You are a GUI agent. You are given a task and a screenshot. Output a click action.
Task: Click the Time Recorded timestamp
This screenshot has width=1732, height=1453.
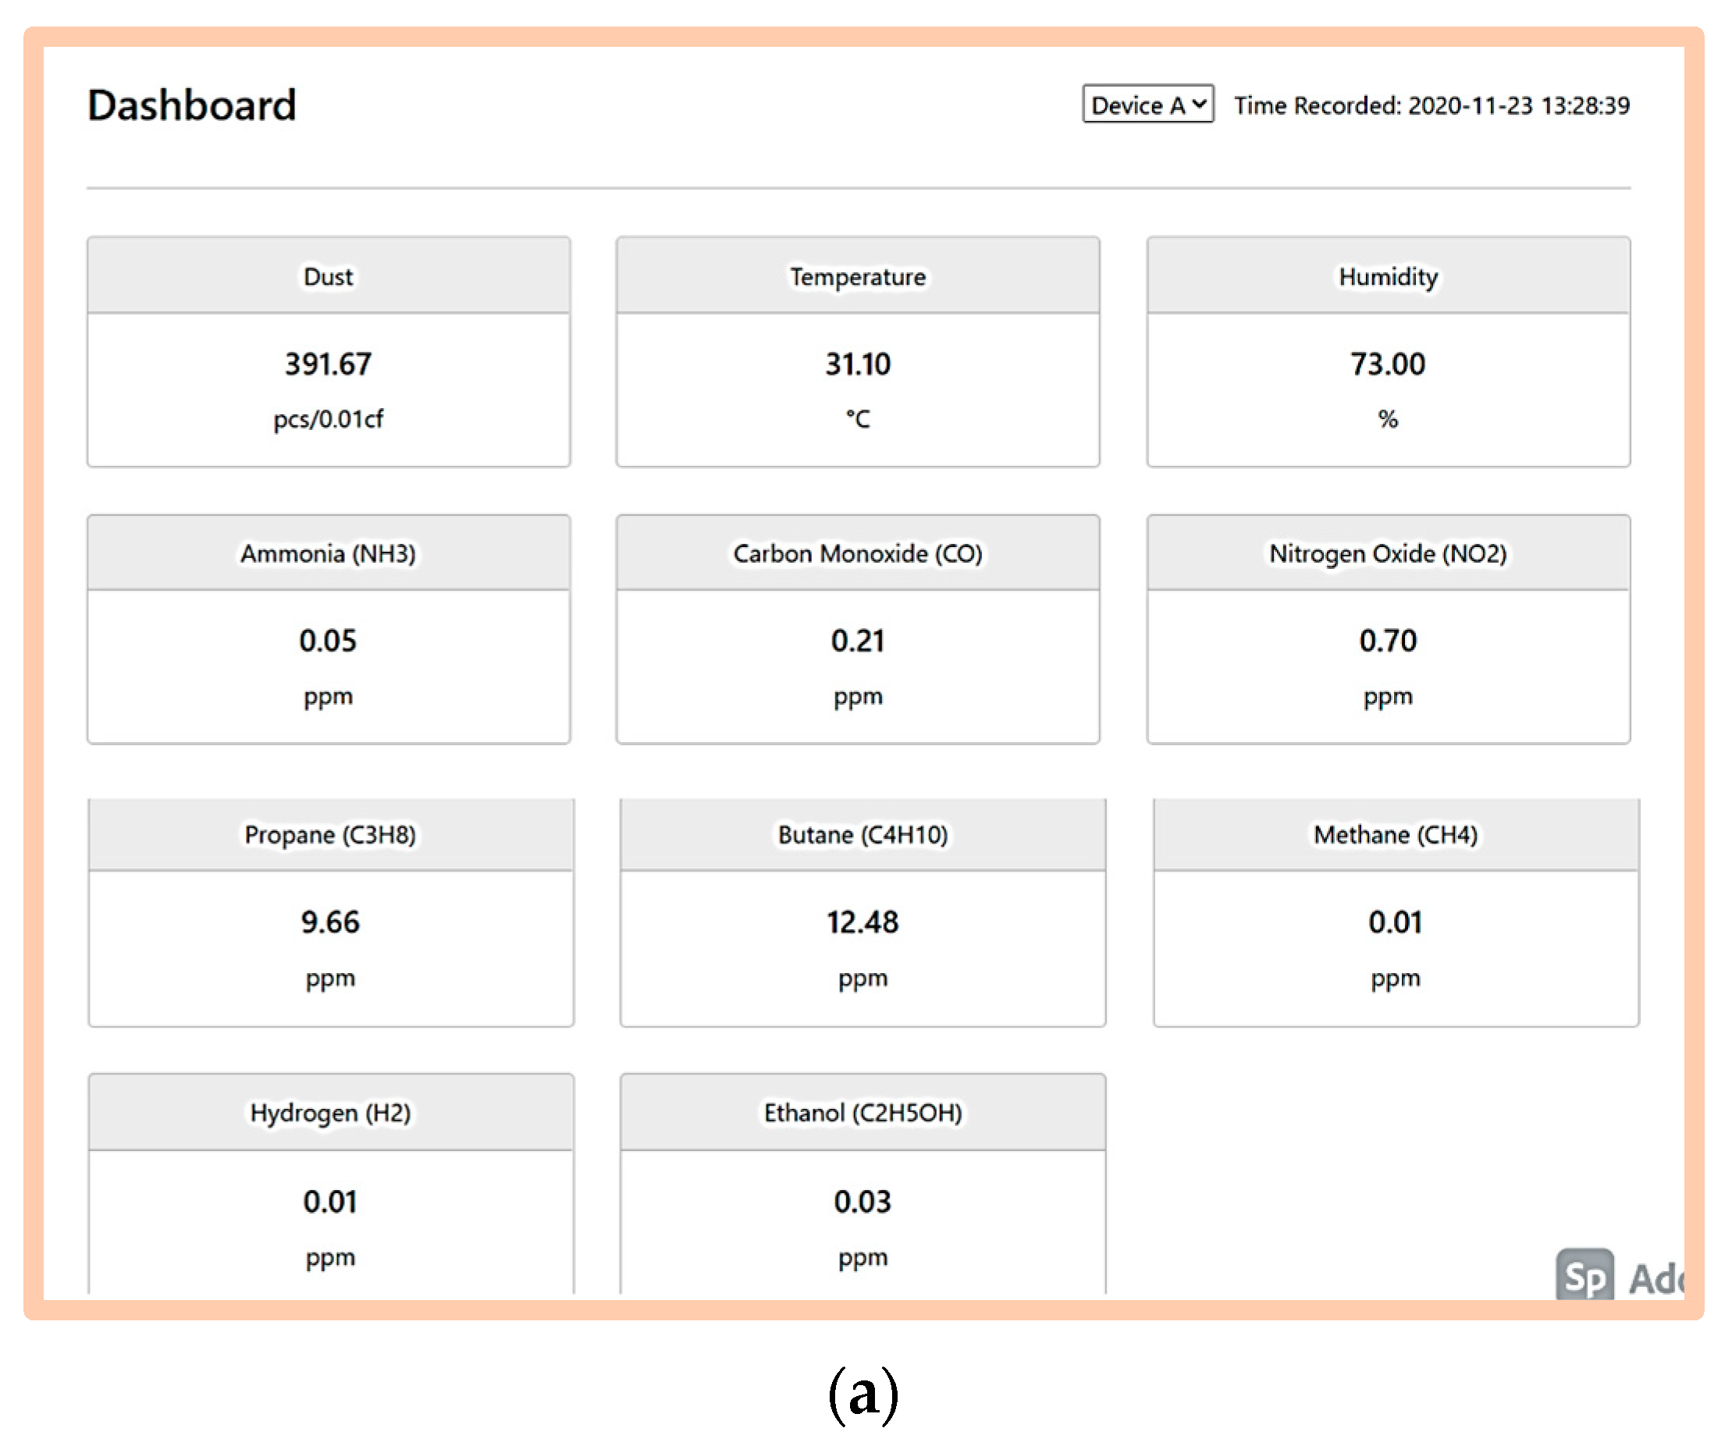click(1431, 105)
